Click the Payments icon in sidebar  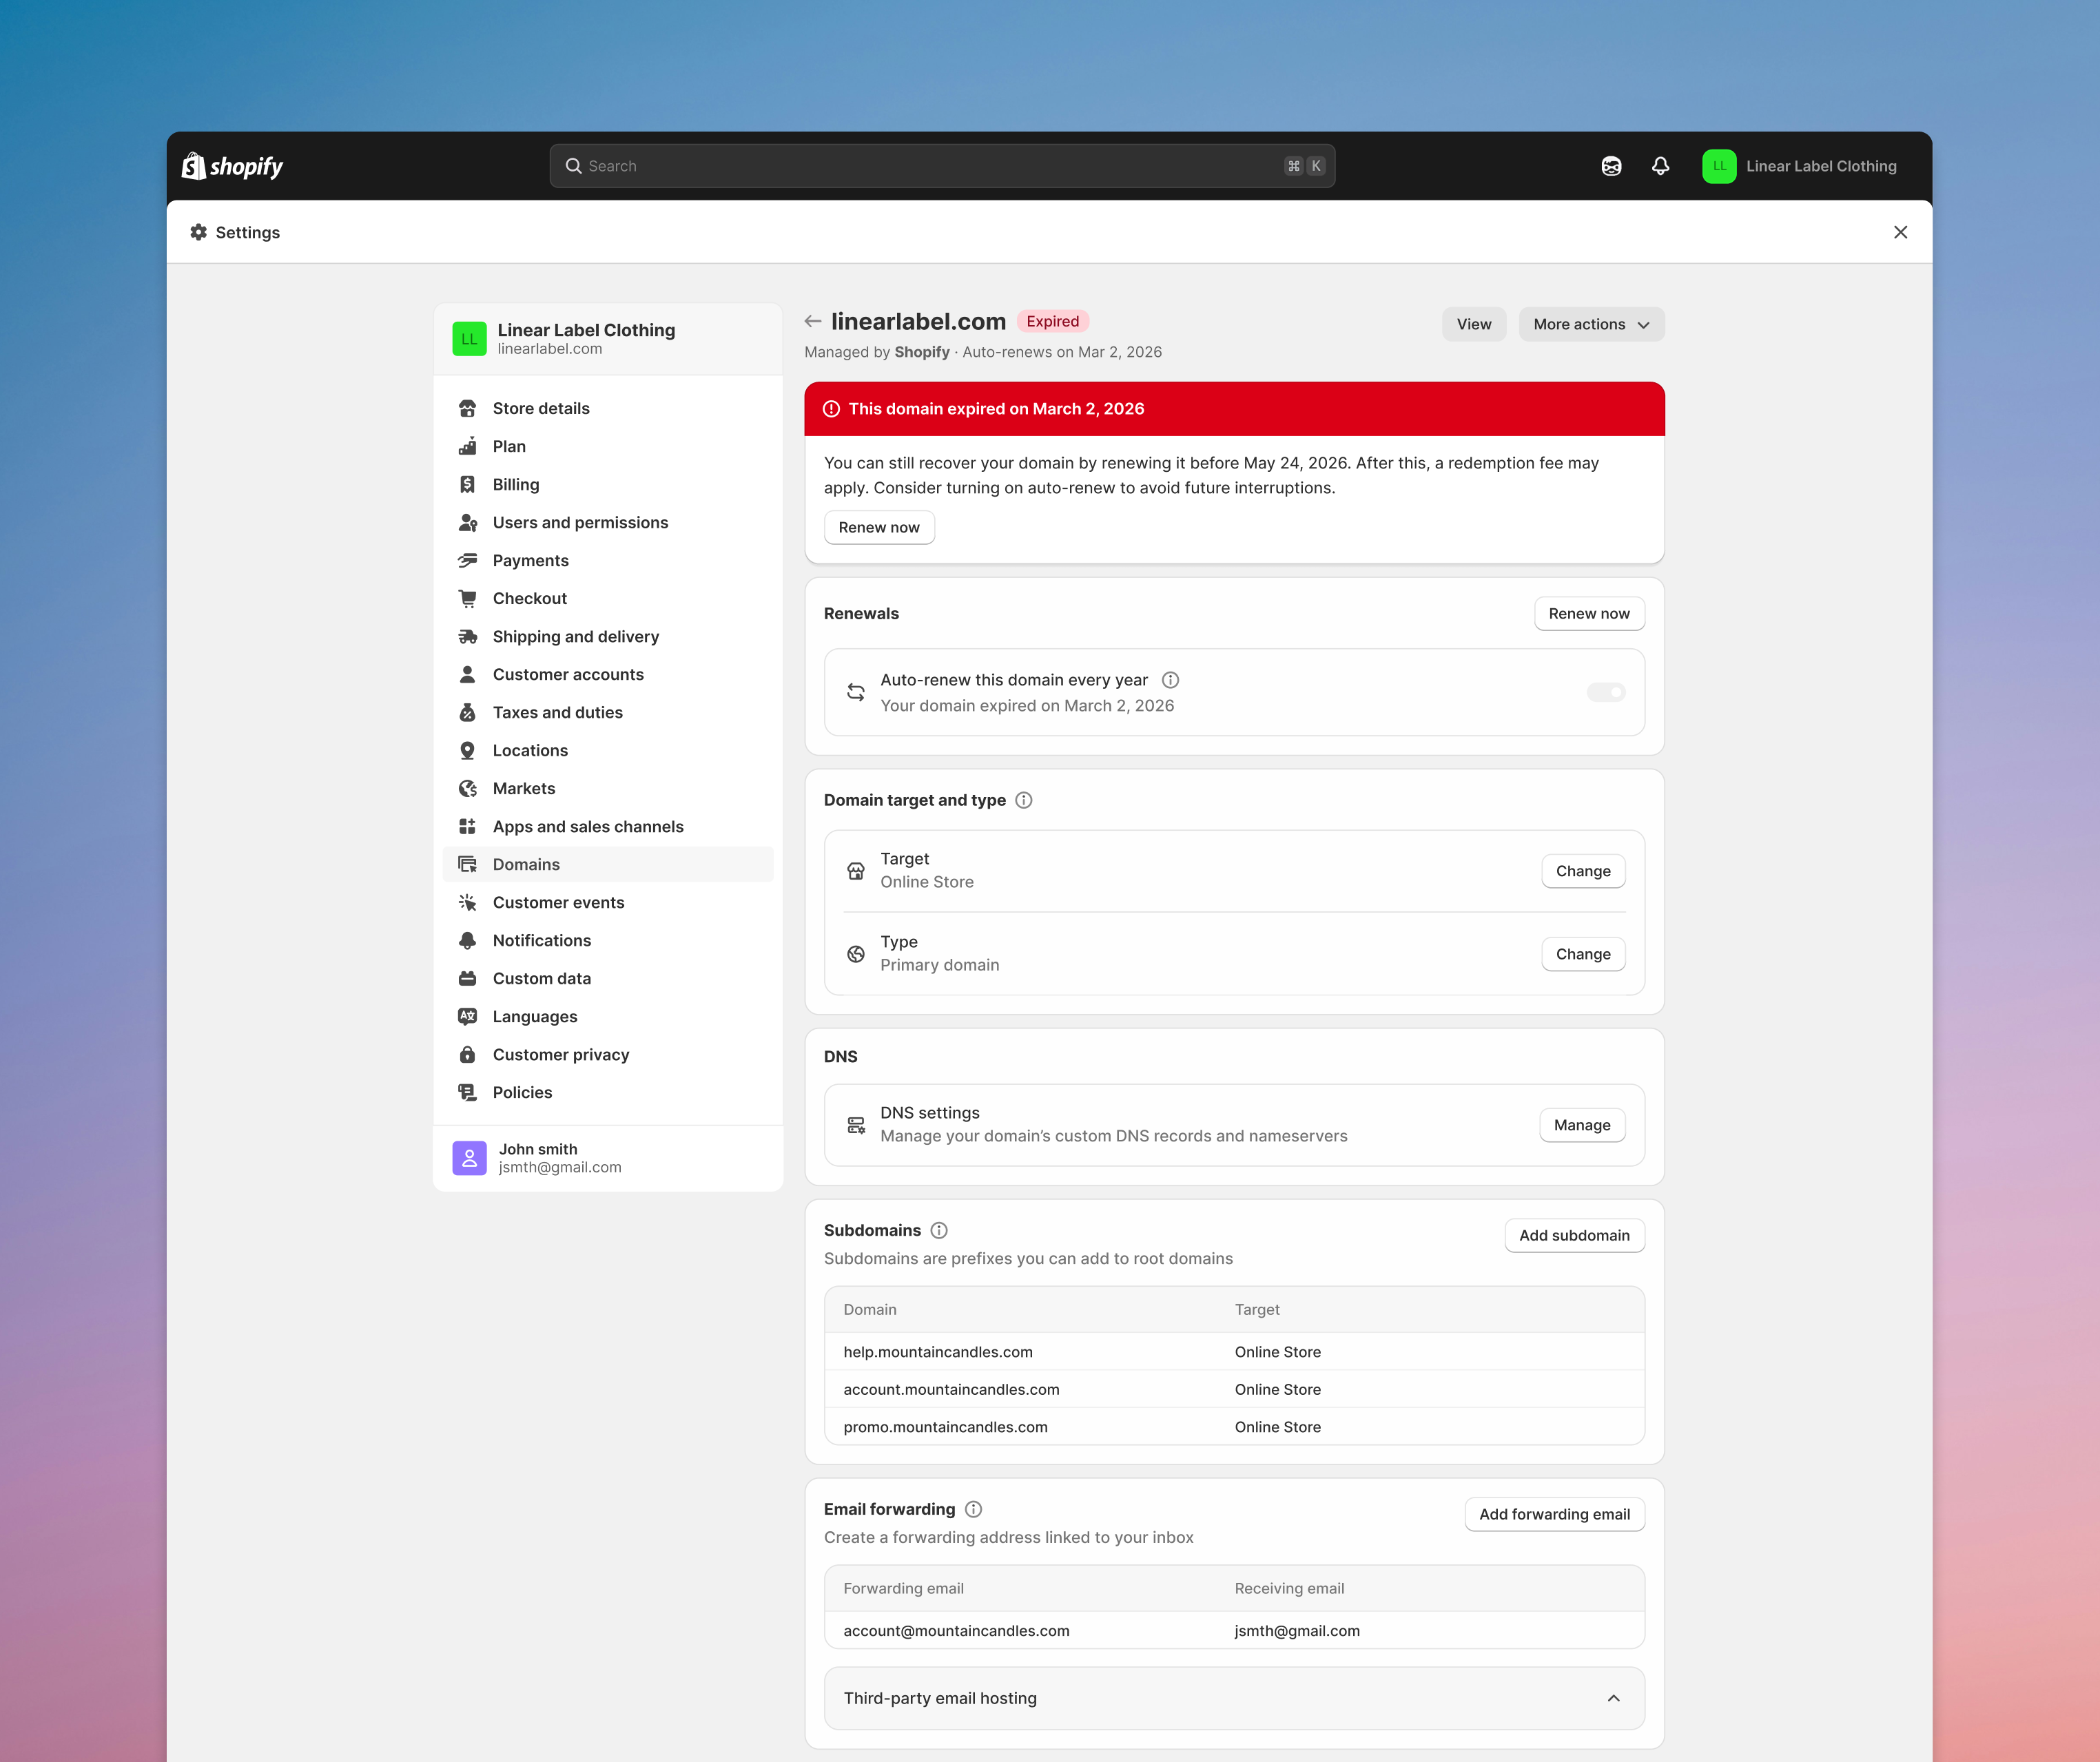coord(467,560)
